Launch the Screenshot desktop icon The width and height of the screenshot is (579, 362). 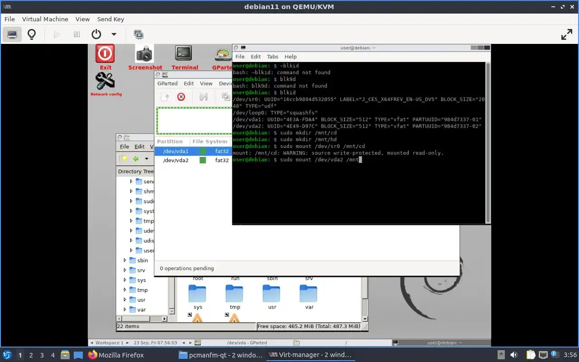pyautogui.click(x=145, y=57)
